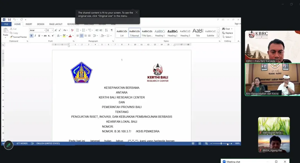
Task: Open the Change Case dropdown
Action: point(66,30)
